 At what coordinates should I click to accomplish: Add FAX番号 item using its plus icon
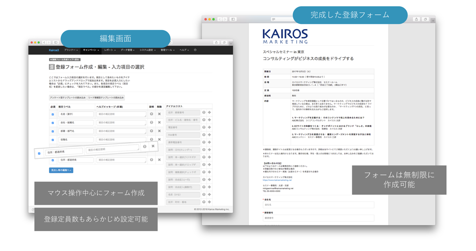tap(209, 135)
